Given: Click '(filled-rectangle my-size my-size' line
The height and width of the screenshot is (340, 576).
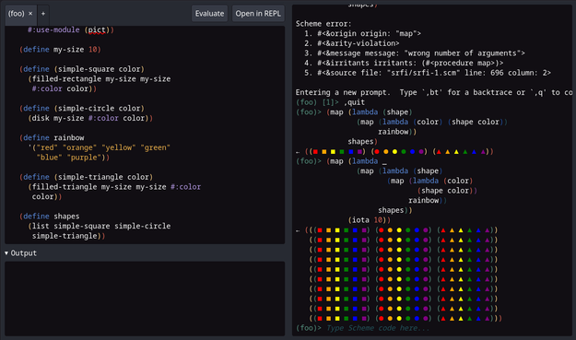Looking at the screenshot, I should pyautogui.click(x=100, y=79).
